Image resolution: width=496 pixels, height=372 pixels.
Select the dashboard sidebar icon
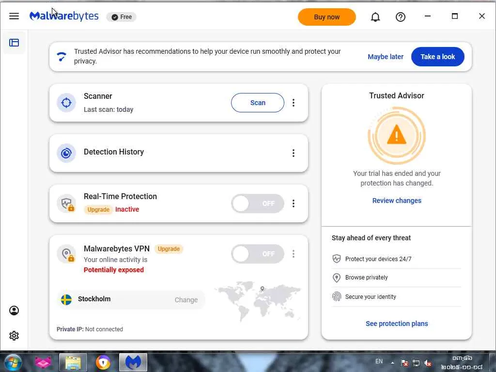(14, 43)
